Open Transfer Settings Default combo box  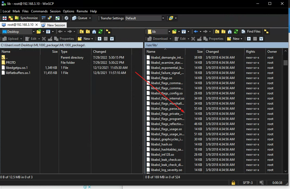click(x=145, y=18)
